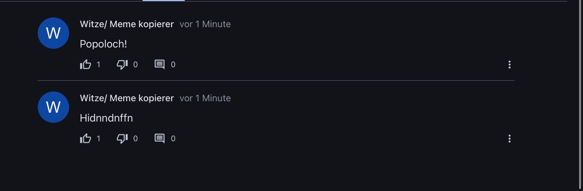Like the "Popoloch!" comment

[x=86, y=65]
